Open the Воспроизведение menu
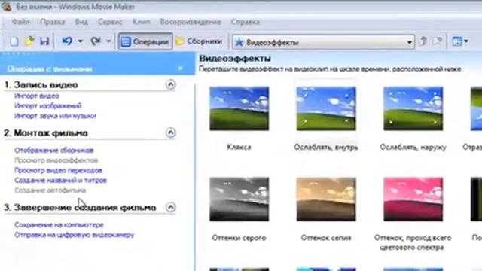The width and height of the screenshot is (482, 271). 191,22
